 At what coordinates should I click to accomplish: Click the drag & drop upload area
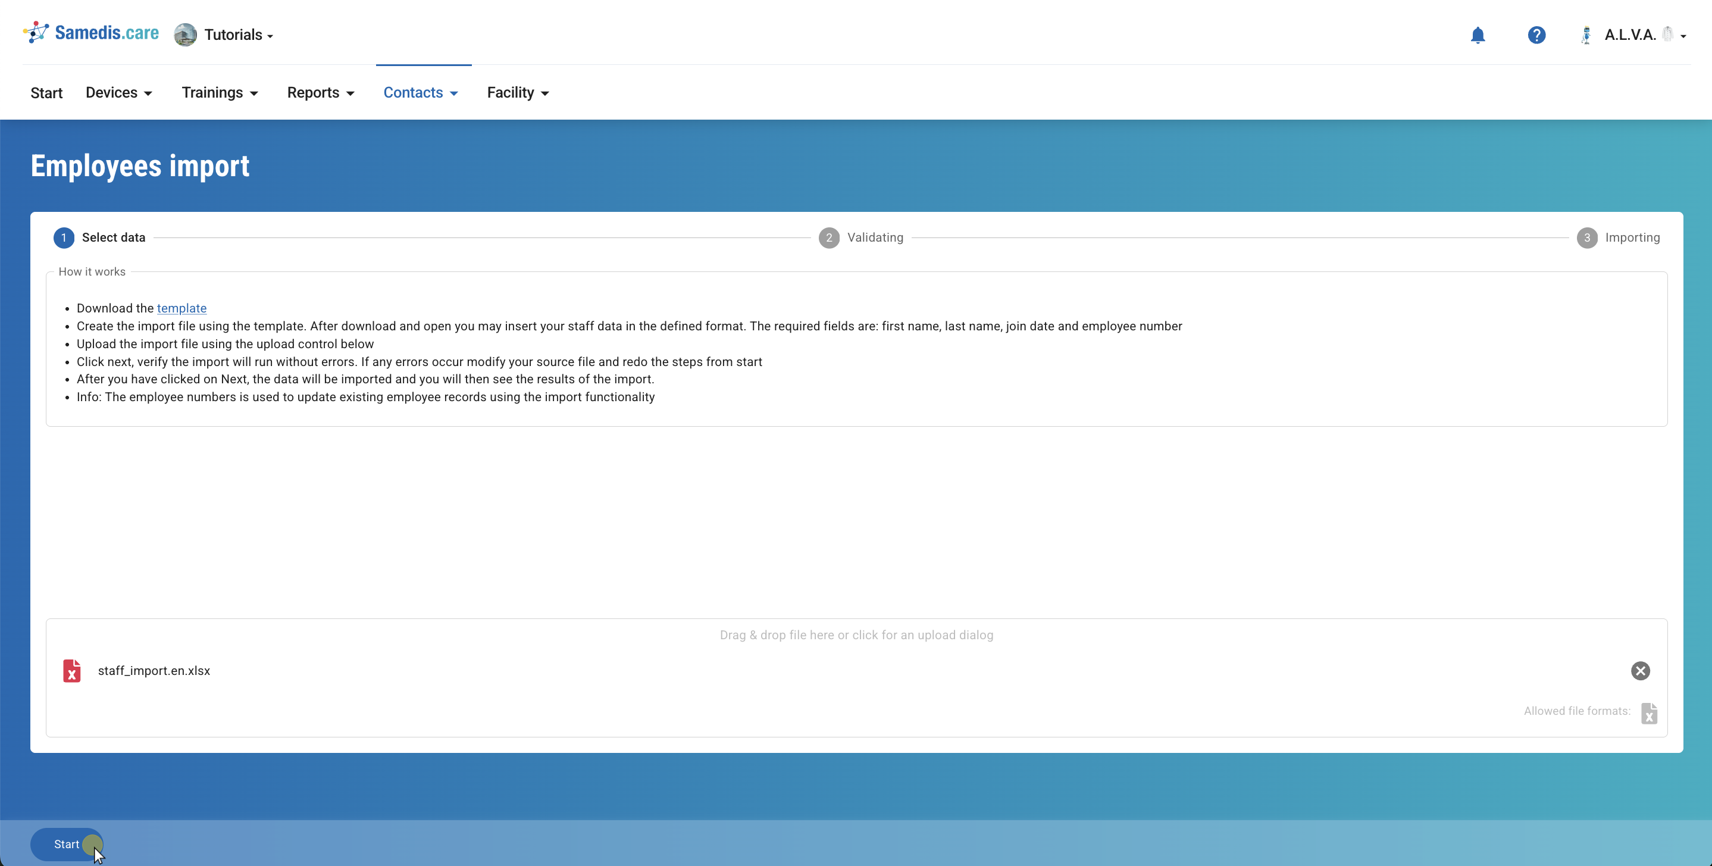(x=856, y=634)
